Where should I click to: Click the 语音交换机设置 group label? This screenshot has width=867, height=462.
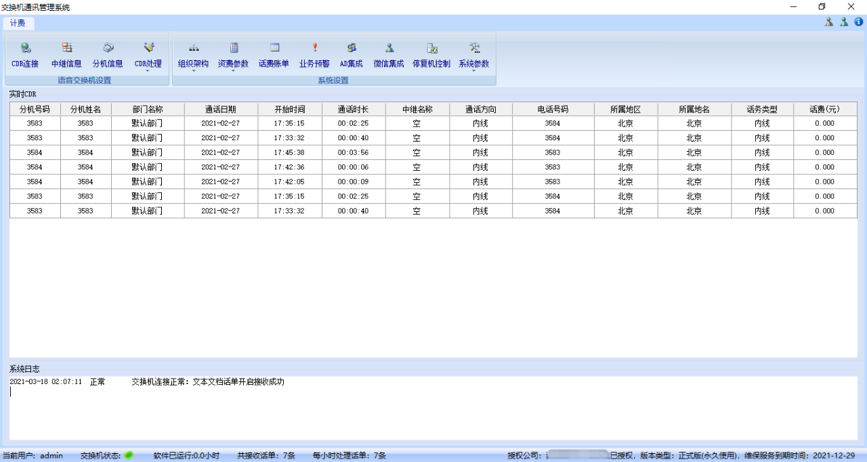pos(85,80)
